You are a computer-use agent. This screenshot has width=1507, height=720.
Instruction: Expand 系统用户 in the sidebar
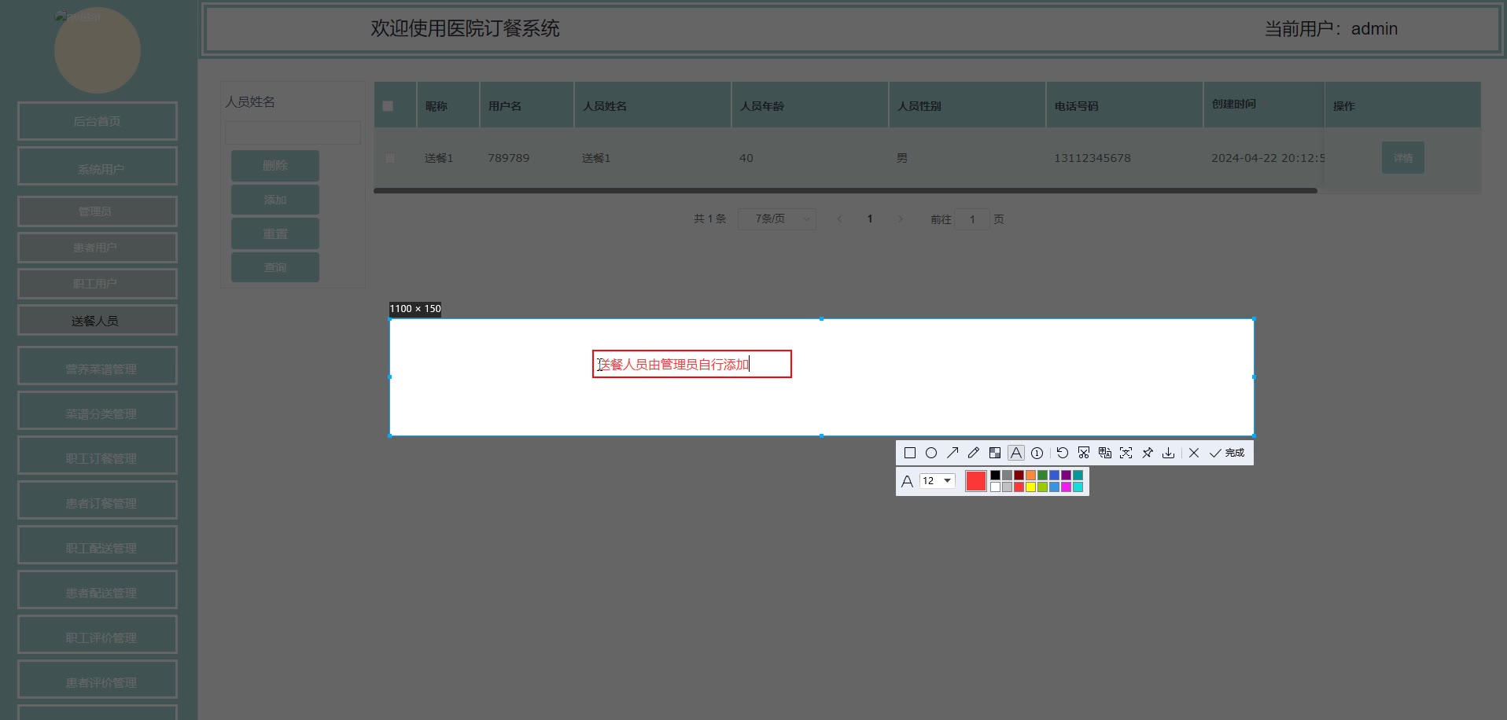pyautogui.click(x=98, y=167)
